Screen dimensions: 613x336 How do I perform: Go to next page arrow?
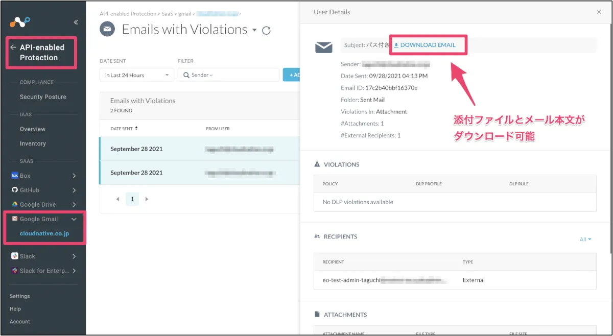coord(147,199)
